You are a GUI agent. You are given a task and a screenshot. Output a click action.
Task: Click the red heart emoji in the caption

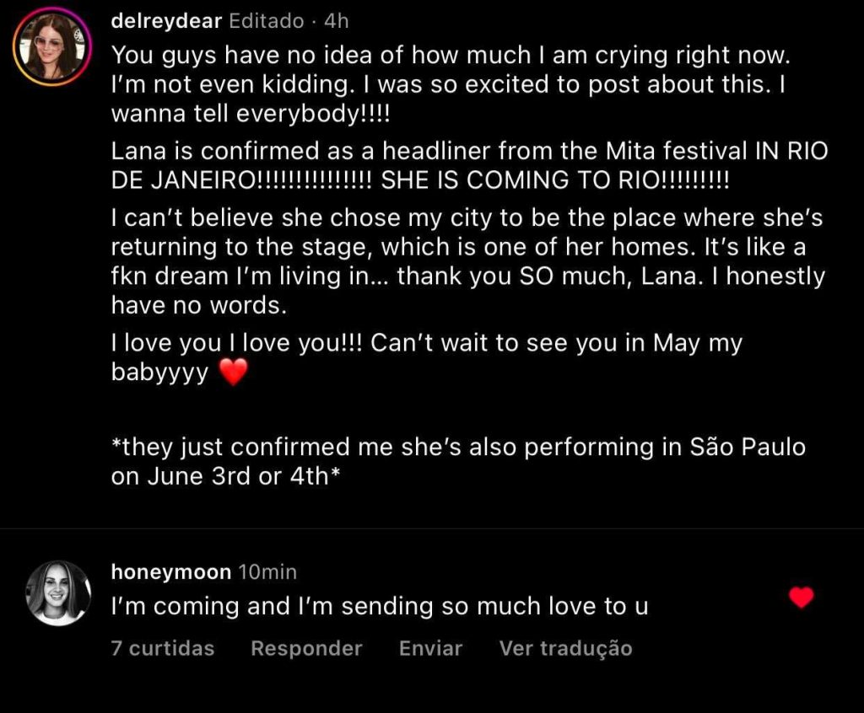pos(233,373)
